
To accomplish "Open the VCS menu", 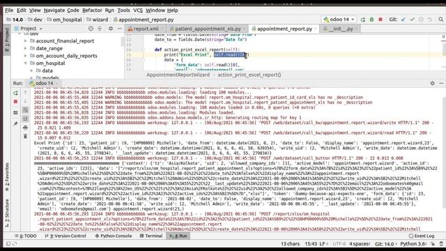I will point(138,10).
